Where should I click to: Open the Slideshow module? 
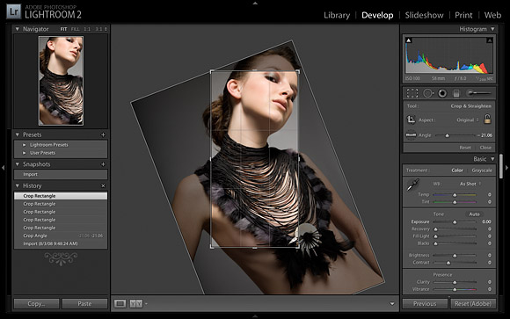point(424,15)
